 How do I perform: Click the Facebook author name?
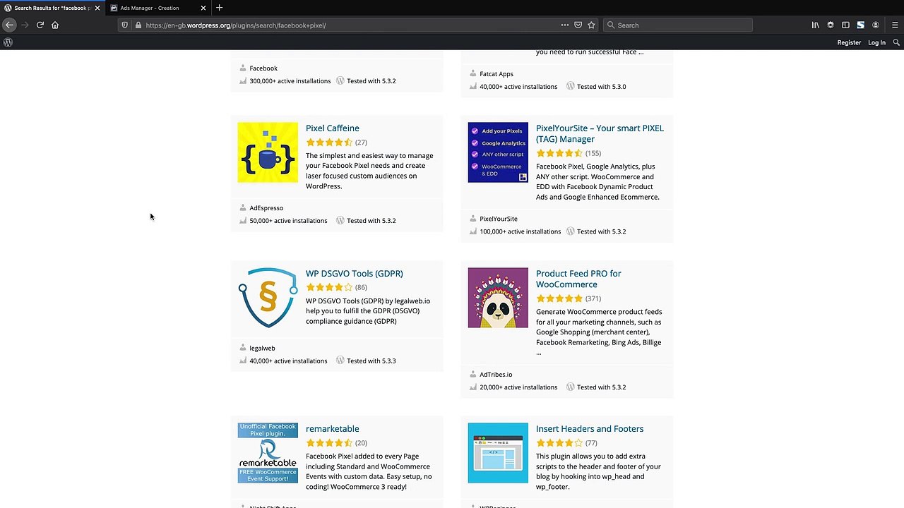click(x=263, y=68)
